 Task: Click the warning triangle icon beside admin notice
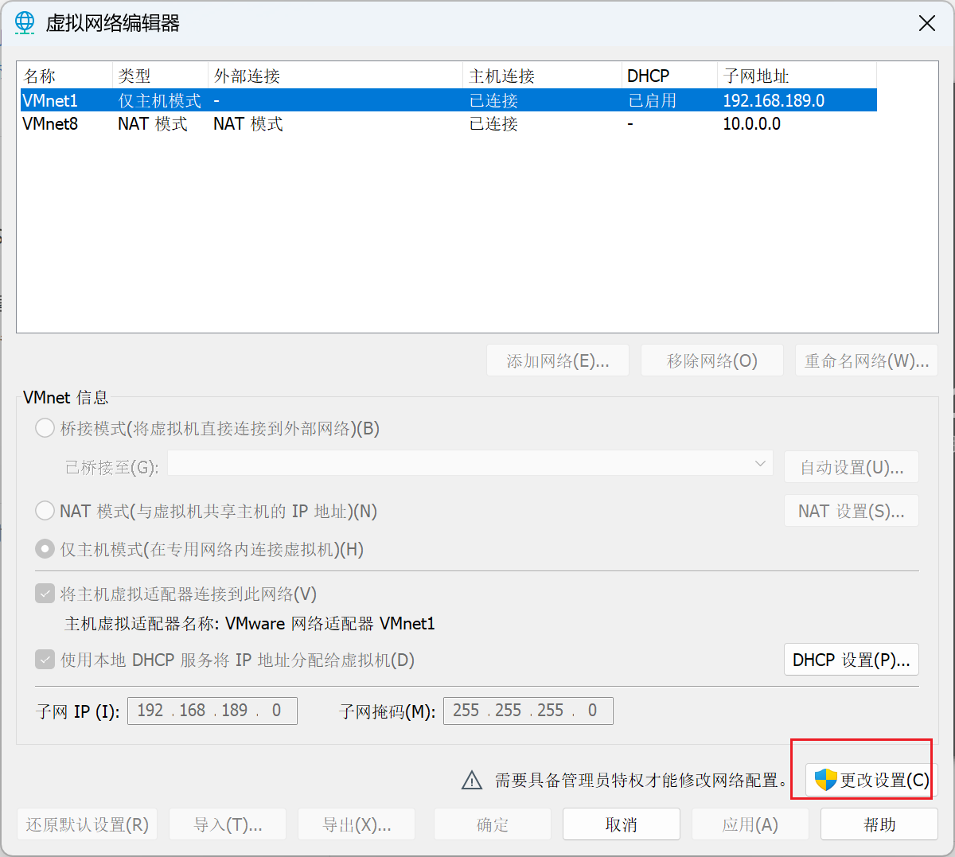pos(472,780)
